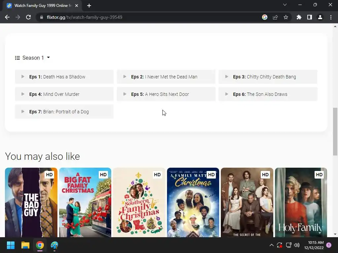This screenshot has height=253, width=338.
Task: Click the scrollbar up arrow
Action: (335, 26)
